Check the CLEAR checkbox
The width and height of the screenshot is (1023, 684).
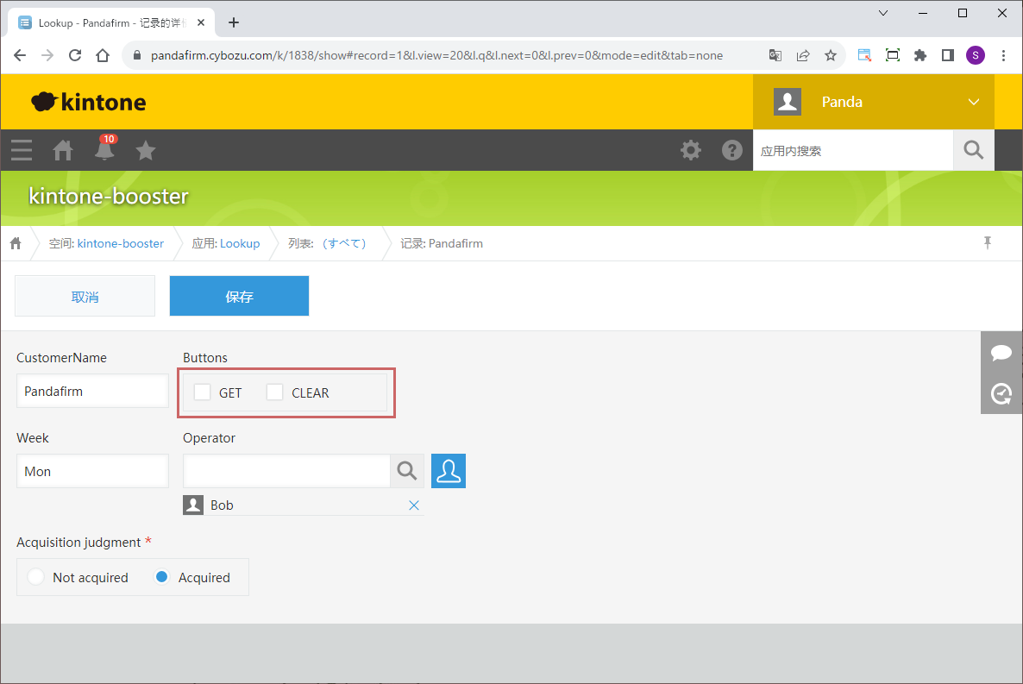[275, 392]
